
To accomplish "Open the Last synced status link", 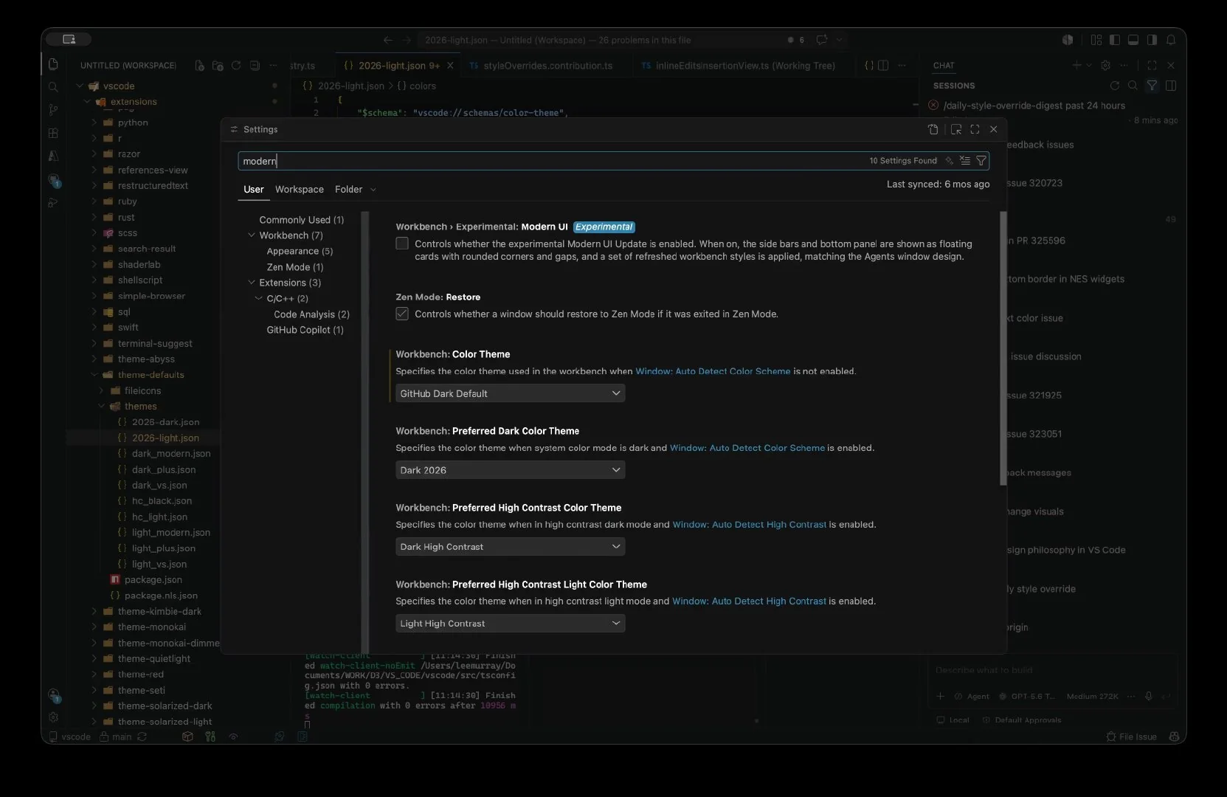I will coord(938,184).
